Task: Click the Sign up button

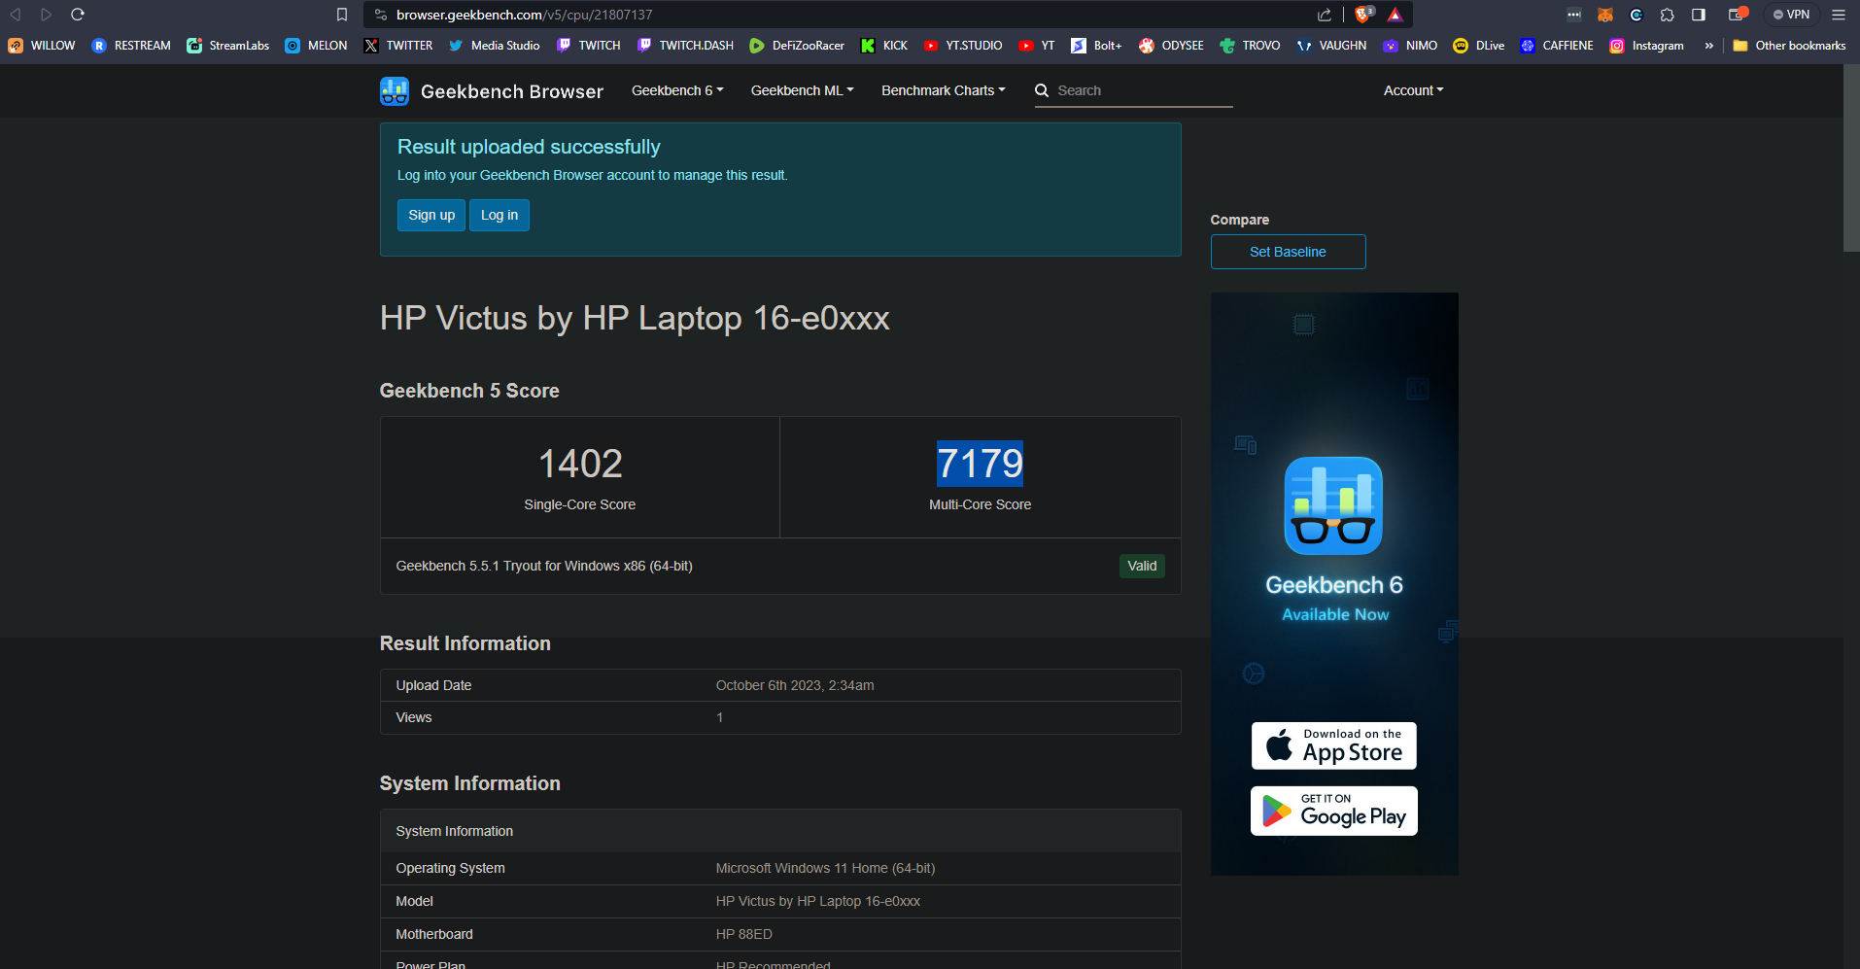Action: [x=431, y=215]
